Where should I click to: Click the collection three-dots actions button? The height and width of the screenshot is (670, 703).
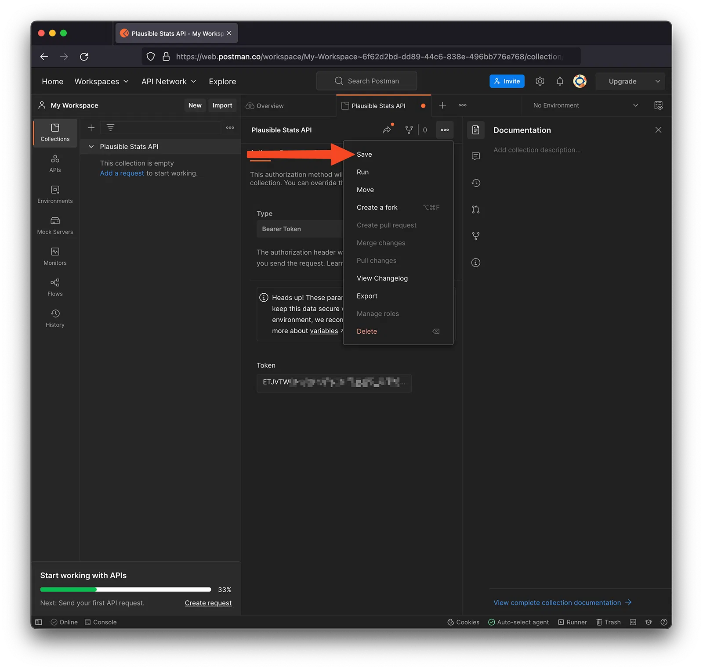click(445, 130)
